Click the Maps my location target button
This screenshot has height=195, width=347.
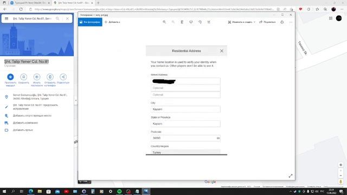tap(341, 165)
